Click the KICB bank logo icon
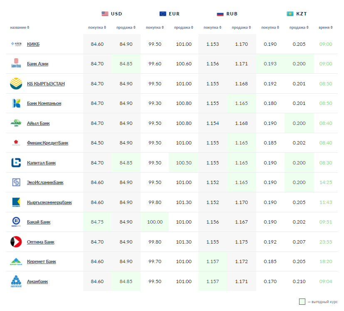Screen dimensions: 344x311 [16, 44]
